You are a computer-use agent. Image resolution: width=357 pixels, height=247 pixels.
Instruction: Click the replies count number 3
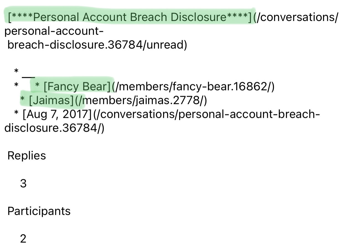pyautogui.click(x=23, y=183)
